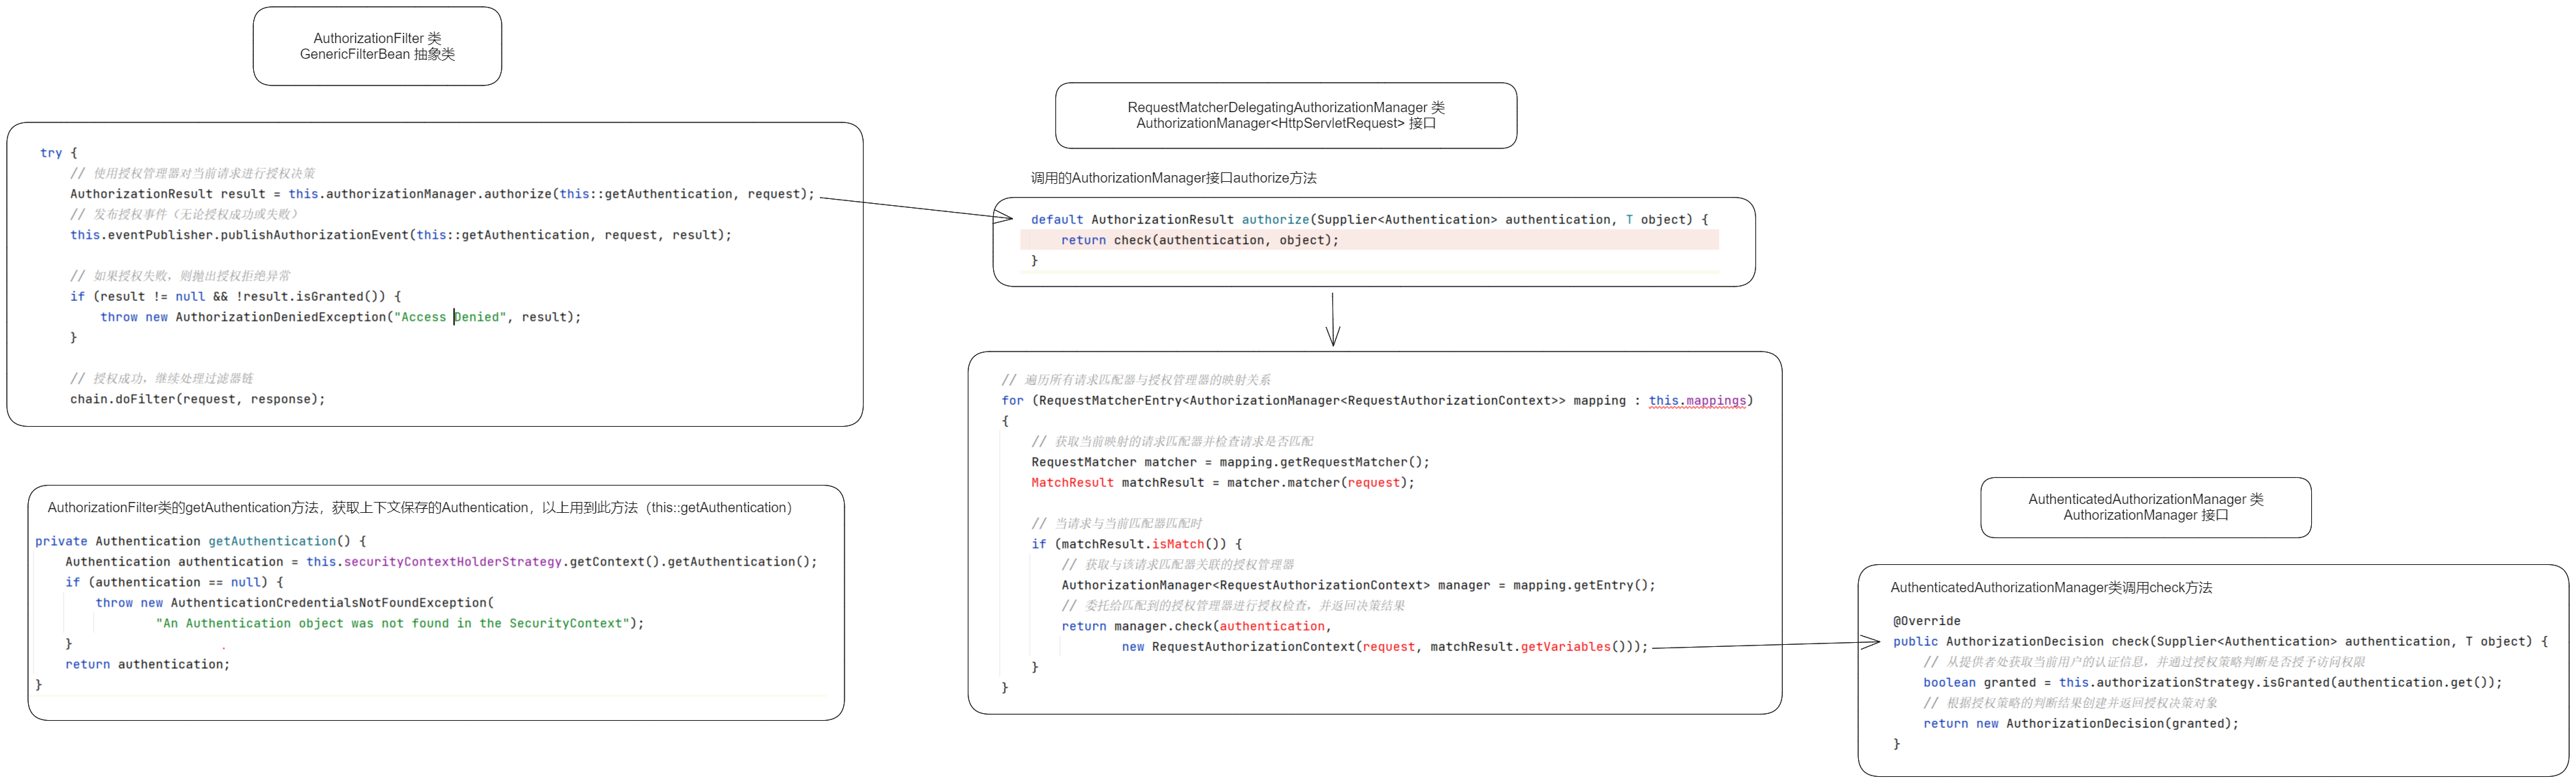
Task: Click 'return new AuthorizationDecision(granted)' line
Action: [x=2080, y=724]
